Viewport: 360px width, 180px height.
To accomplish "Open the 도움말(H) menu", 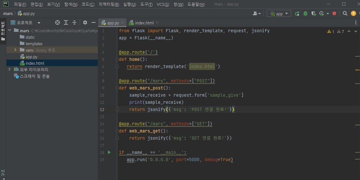I will pos(196,4).
